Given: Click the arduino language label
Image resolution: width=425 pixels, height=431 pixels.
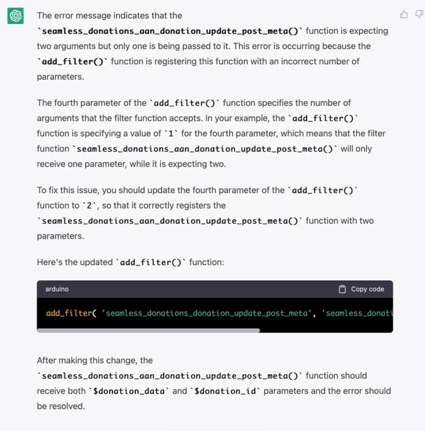Looking at the screenshot, I should click(x=57, y=289).
